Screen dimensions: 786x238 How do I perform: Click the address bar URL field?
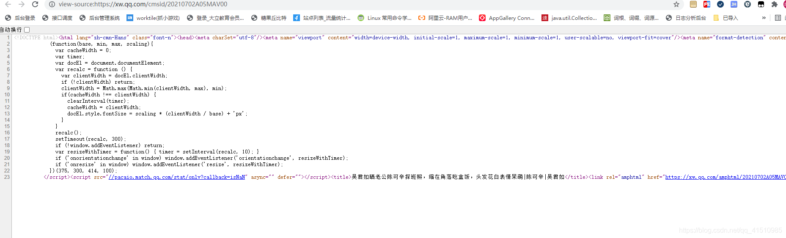point(364,4)
